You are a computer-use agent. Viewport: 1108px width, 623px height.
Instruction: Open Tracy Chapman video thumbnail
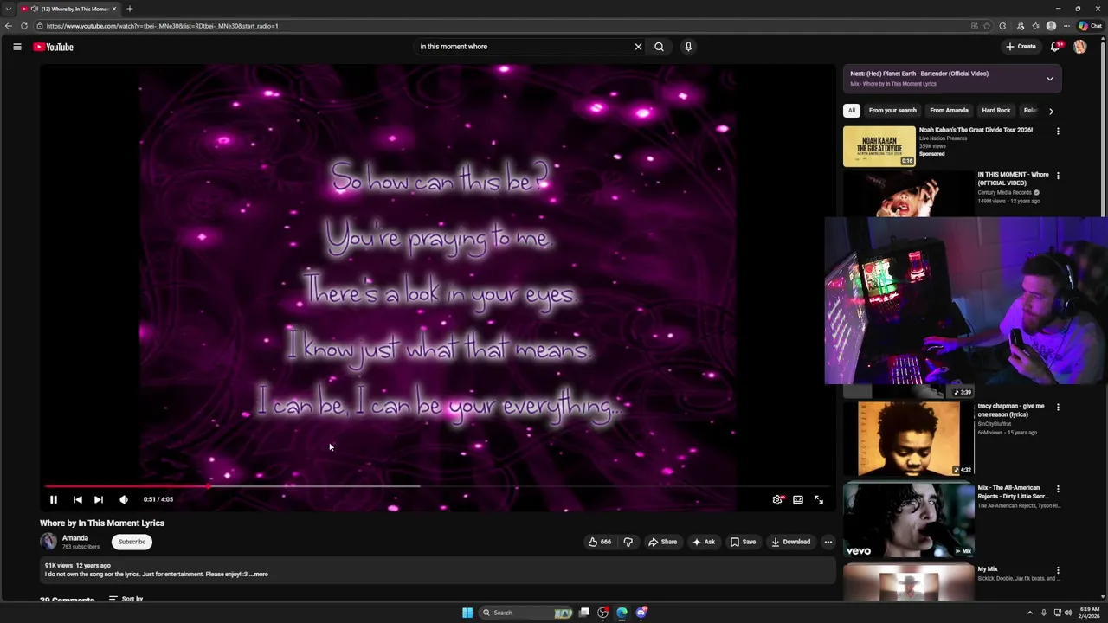[909, 439]
